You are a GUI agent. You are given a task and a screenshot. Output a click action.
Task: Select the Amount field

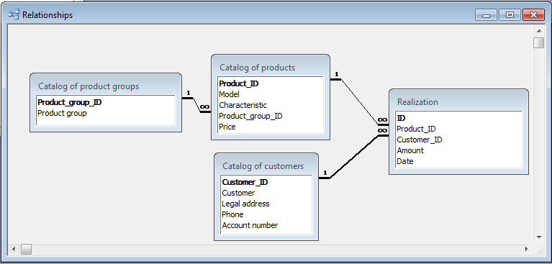(x=458, y=150)
